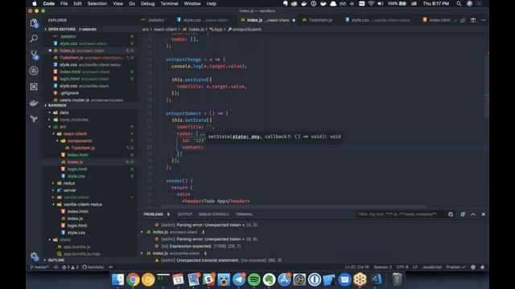This screenshot has width=515, height=289.
Task: Click the onInputSubmit breadcrumb
Action: point(245,29)
